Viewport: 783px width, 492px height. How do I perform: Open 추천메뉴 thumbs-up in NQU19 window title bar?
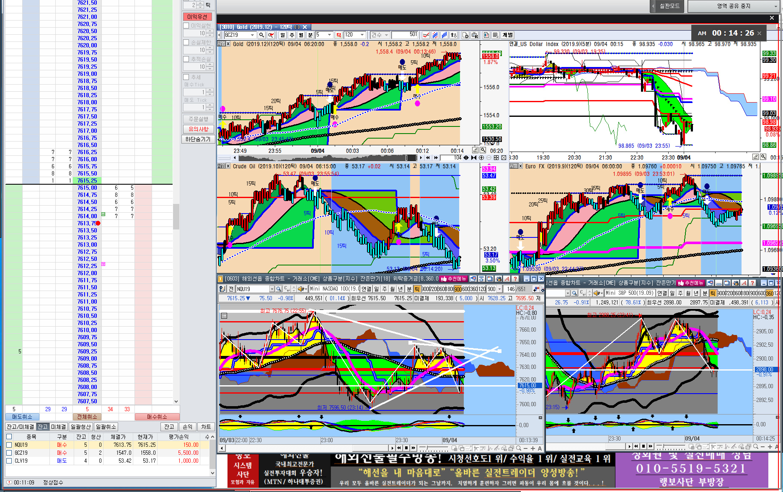coord(454,278)
